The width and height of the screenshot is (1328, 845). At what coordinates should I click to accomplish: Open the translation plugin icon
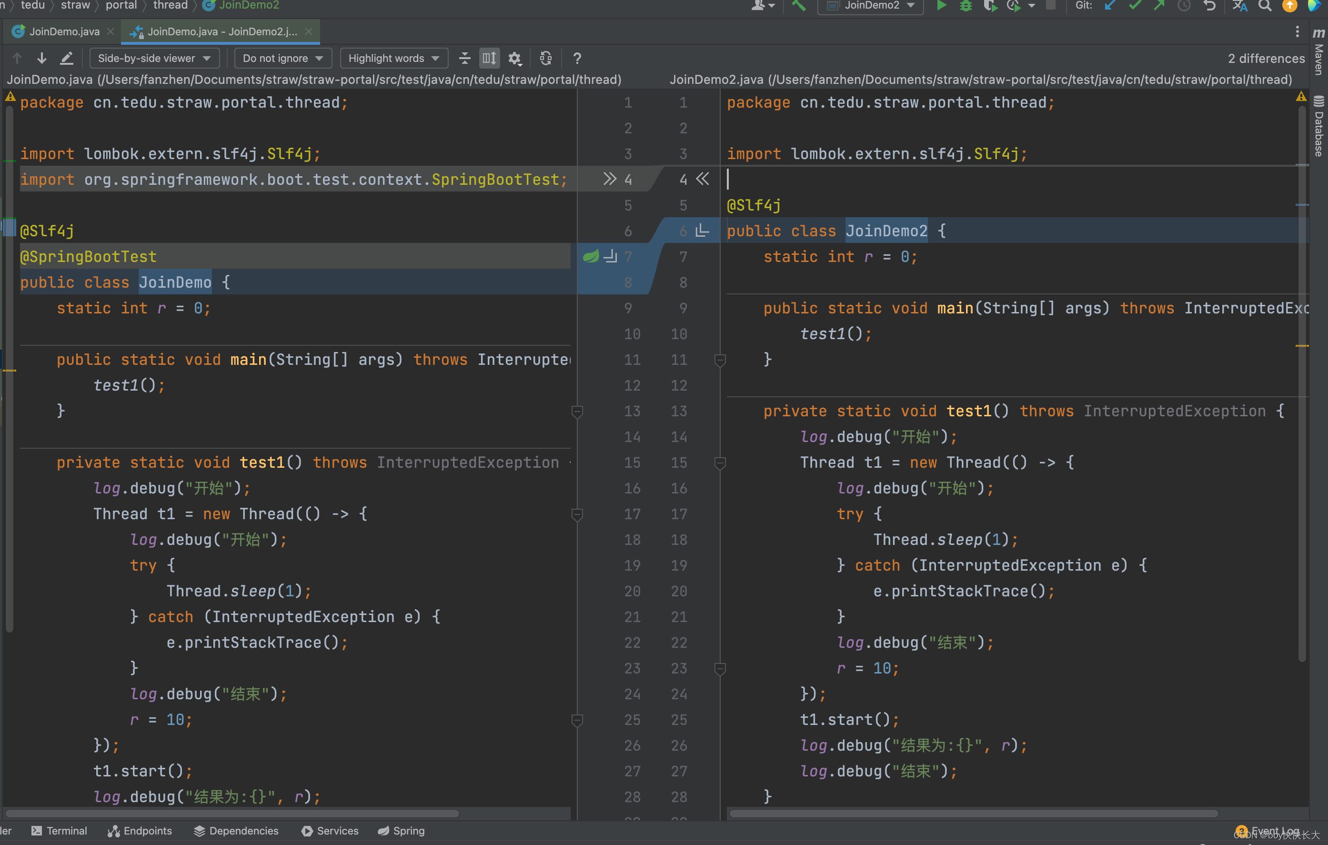pos(1239,6)
